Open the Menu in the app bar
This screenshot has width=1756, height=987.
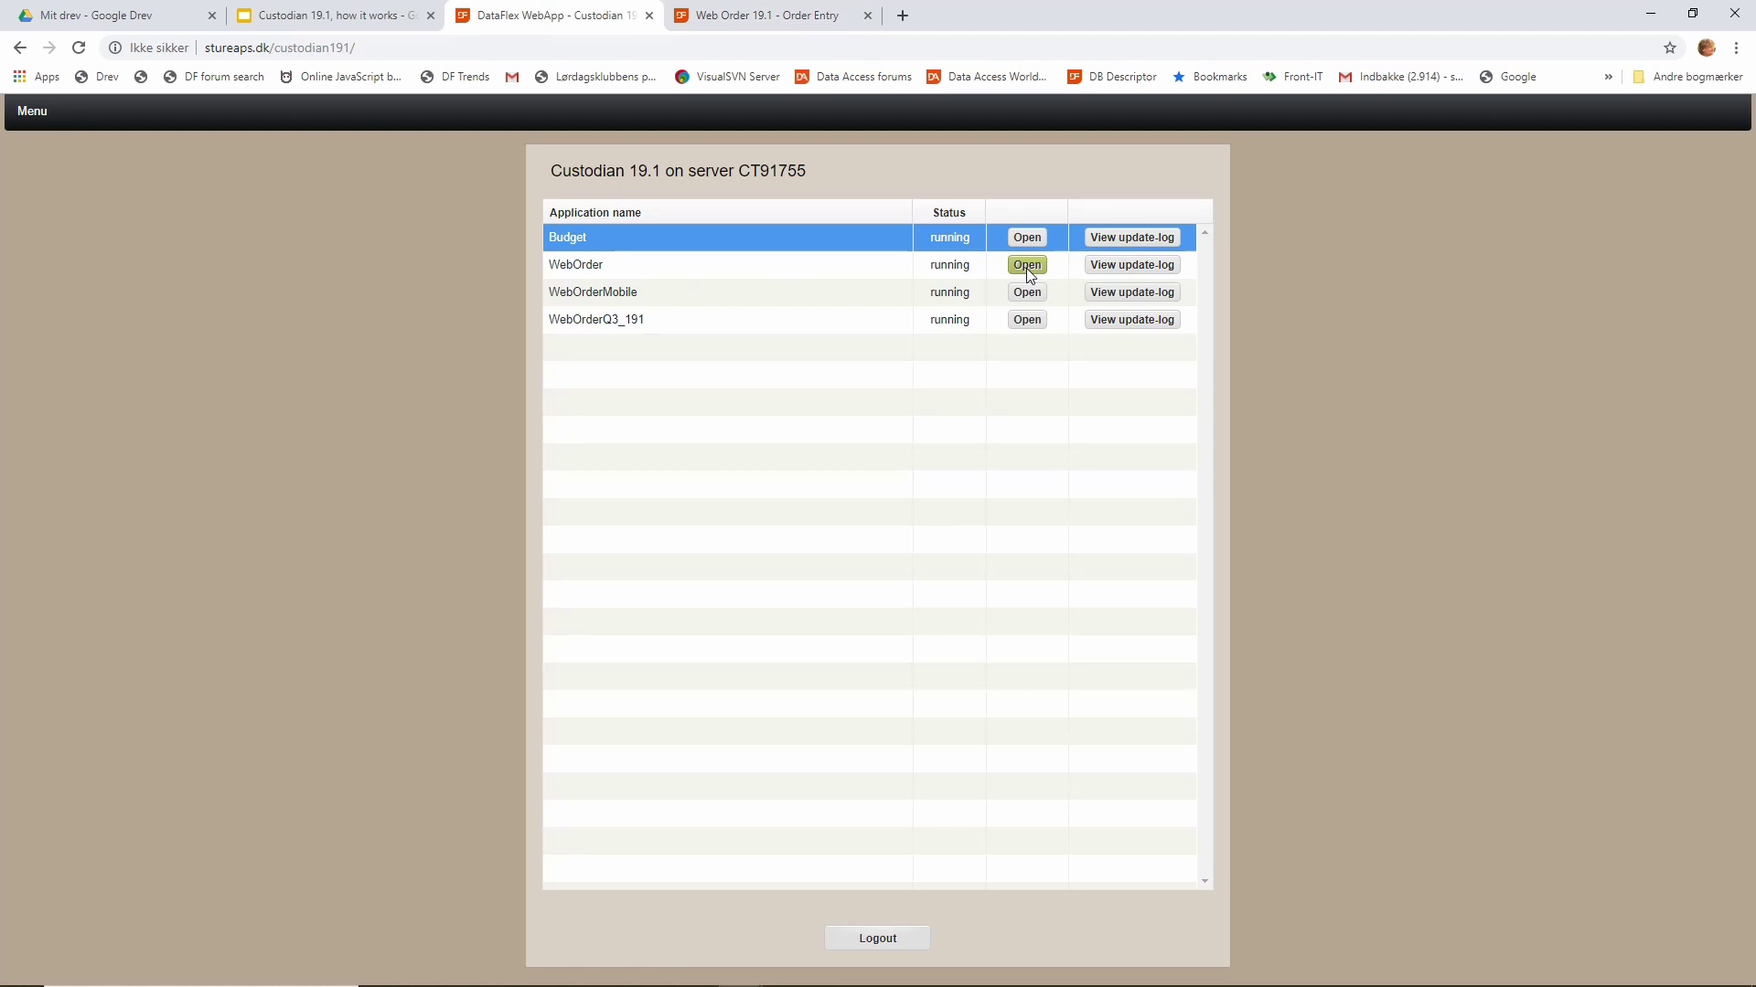32,111
